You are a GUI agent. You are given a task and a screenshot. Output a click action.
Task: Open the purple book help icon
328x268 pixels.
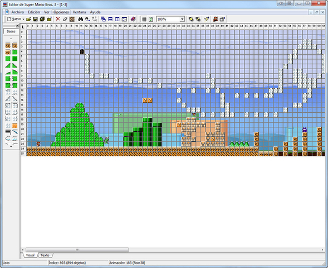pyautogui.click(x=133, y=19)
